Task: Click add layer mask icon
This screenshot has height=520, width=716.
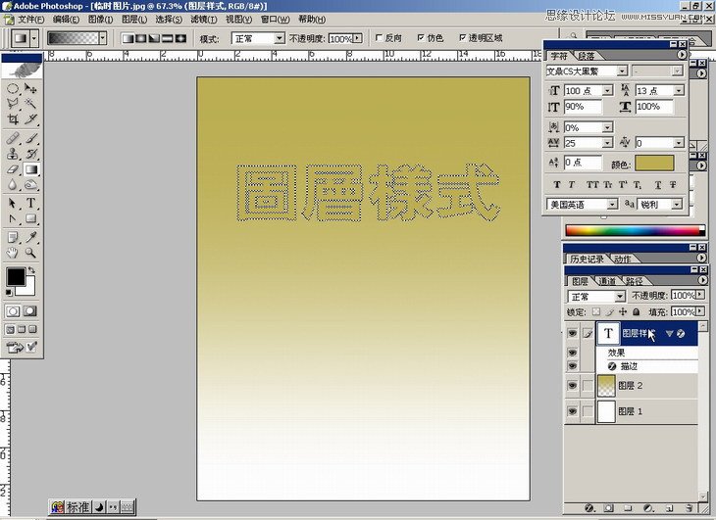Action: [609, 507]
